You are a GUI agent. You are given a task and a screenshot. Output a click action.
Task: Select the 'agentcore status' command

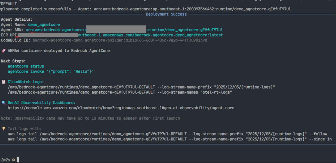click(26, 66)
